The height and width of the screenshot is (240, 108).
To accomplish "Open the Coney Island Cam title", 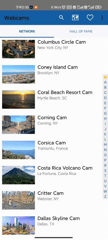I will (x=58, y=67).
